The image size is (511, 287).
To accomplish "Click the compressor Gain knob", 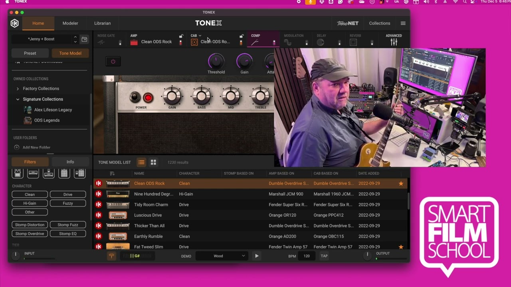I will [244, 61].
